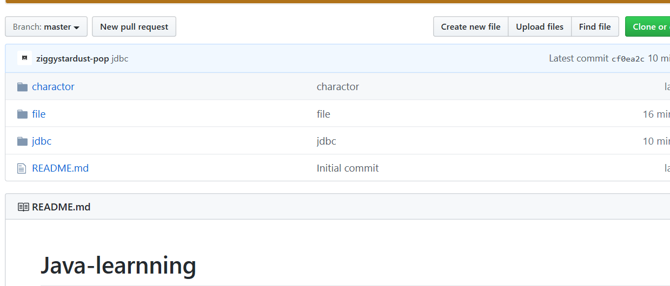
Task: Open latest commit hash cf0ea2c
Action: (628, 59)
